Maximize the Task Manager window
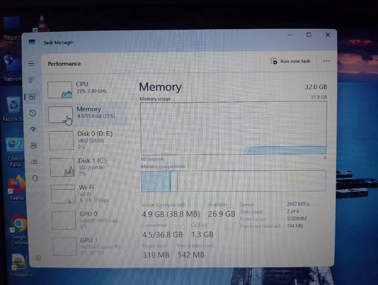The image size is (378, 285). 309,35
